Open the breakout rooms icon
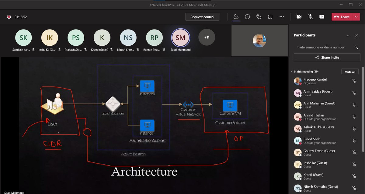This screenshot has height=194, width=365. tap(270, 17)
